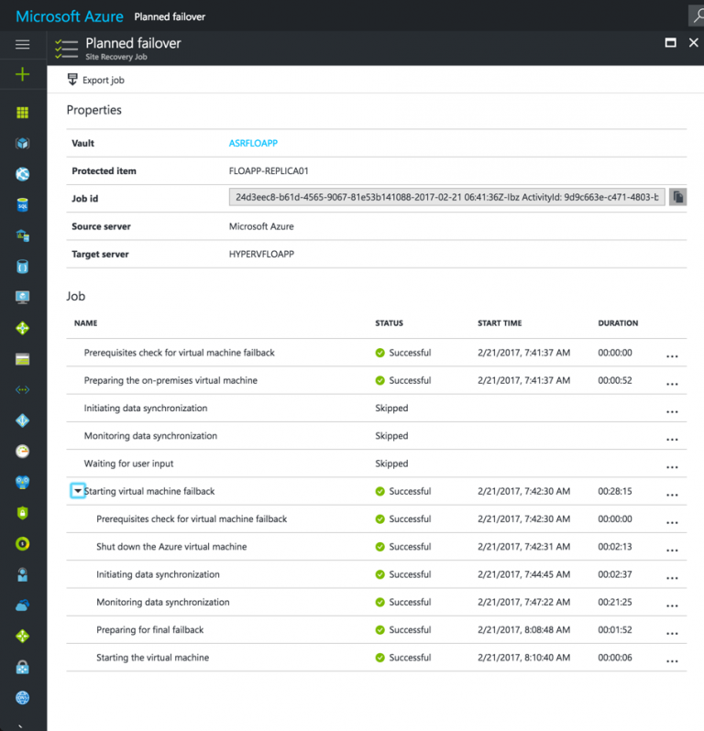This screenshot has width=704, height=731.
Task: Click NAME column header
Action: 86,323
